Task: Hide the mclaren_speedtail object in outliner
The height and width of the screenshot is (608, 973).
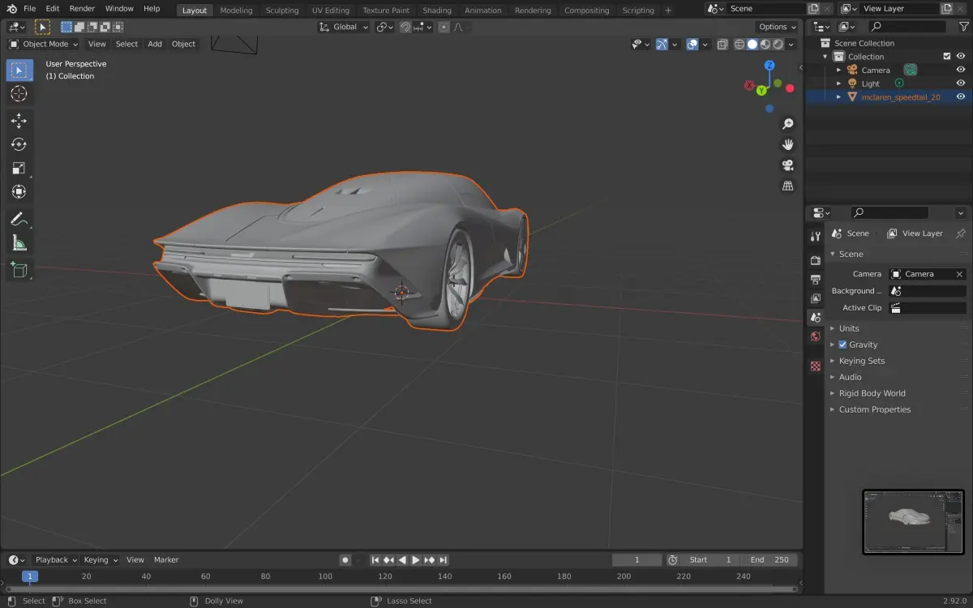Action: 961,96
